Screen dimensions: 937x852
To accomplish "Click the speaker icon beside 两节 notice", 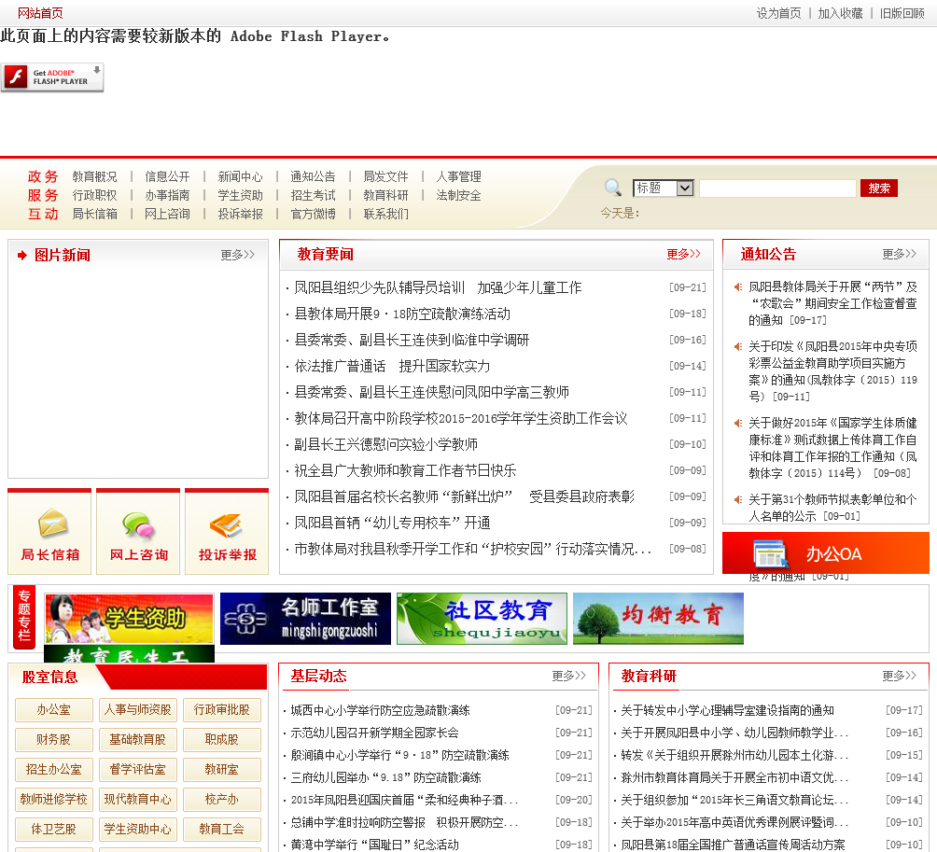I will tap(738, 286).
